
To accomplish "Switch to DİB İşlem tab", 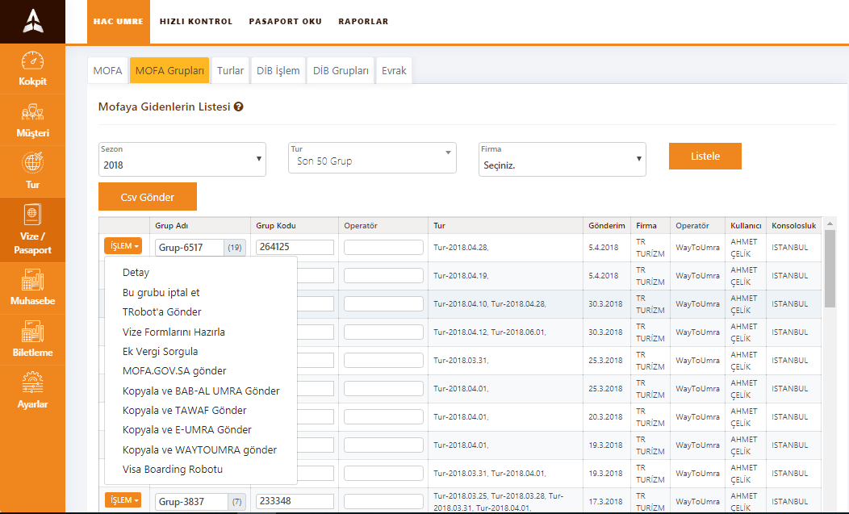I will [278, 70].
